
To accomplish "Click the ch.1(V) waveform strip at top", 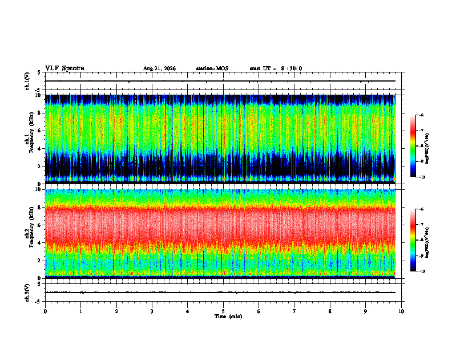I will (x=220, y=81).
